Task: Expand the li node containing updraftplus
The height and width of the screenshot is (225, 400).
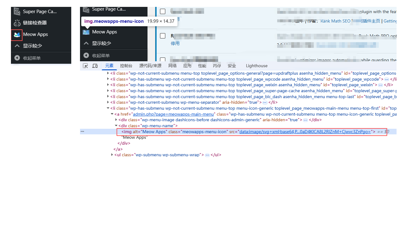Action: click(108, 73)
